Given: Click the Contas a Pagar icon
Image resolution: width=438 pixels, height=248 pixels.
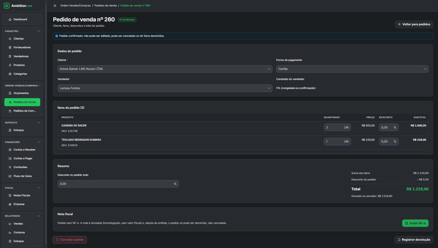Looking at the screenshot, I should [10, 158].
